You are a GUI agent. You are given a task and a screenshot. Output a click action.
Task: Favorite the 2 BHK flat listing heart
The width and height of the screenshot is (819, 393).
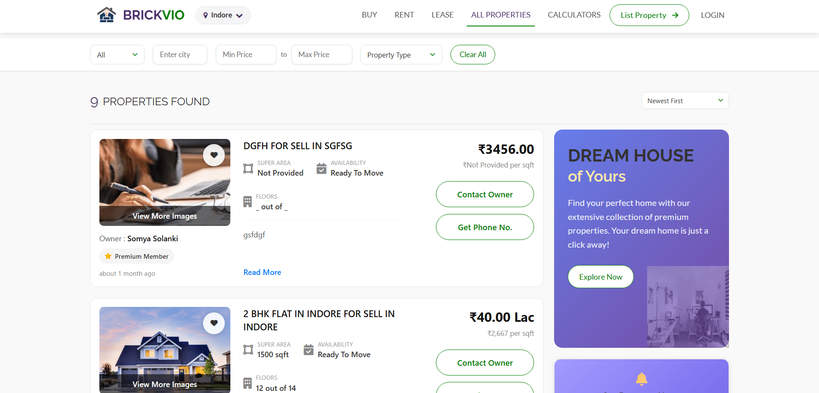[x=214, y=323]
